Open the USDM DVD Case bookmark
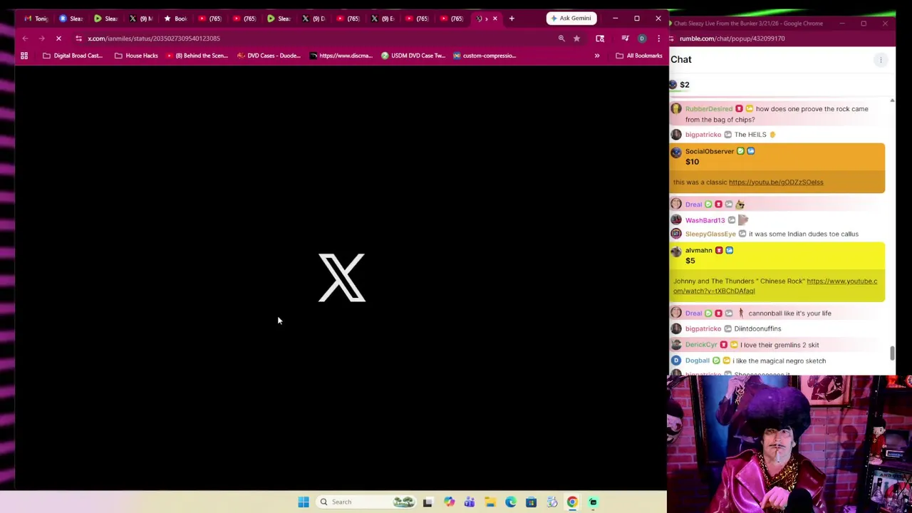The height and width of the screenshot is (513, 912). [x=413, y=56]
